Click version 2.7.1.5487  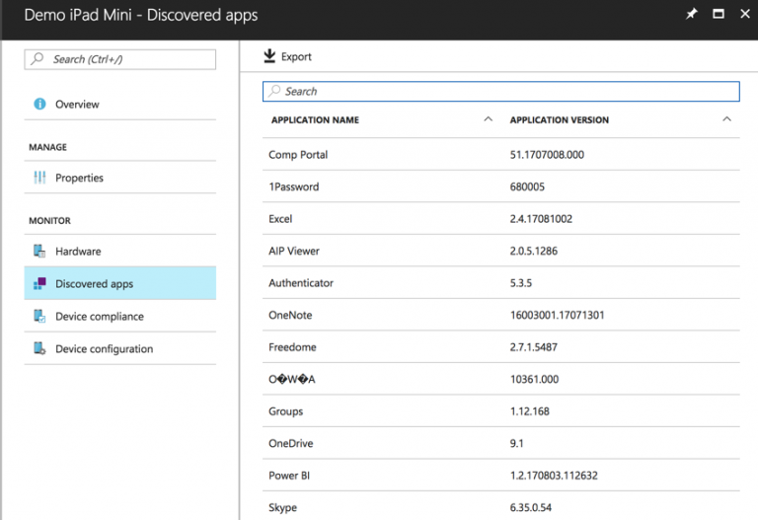pyautogui.click(x=534, y=347)
